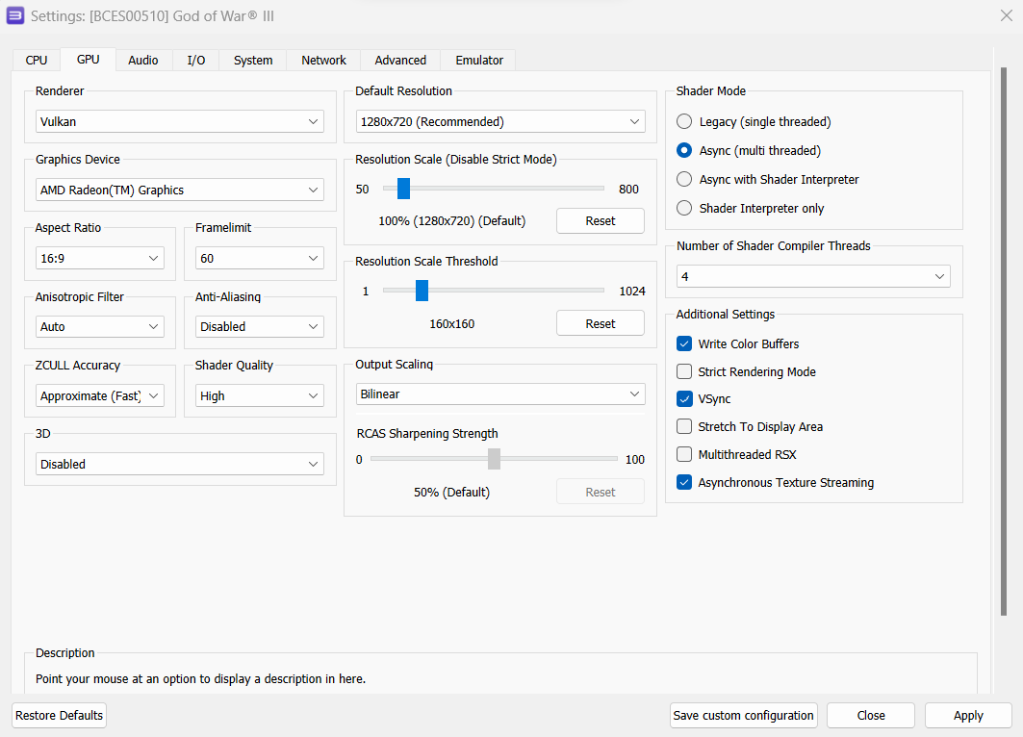Screen dimensions: 1023x737
Task: Reset the Resolution Scale Threshold value
Action: [x=601, y=323]
